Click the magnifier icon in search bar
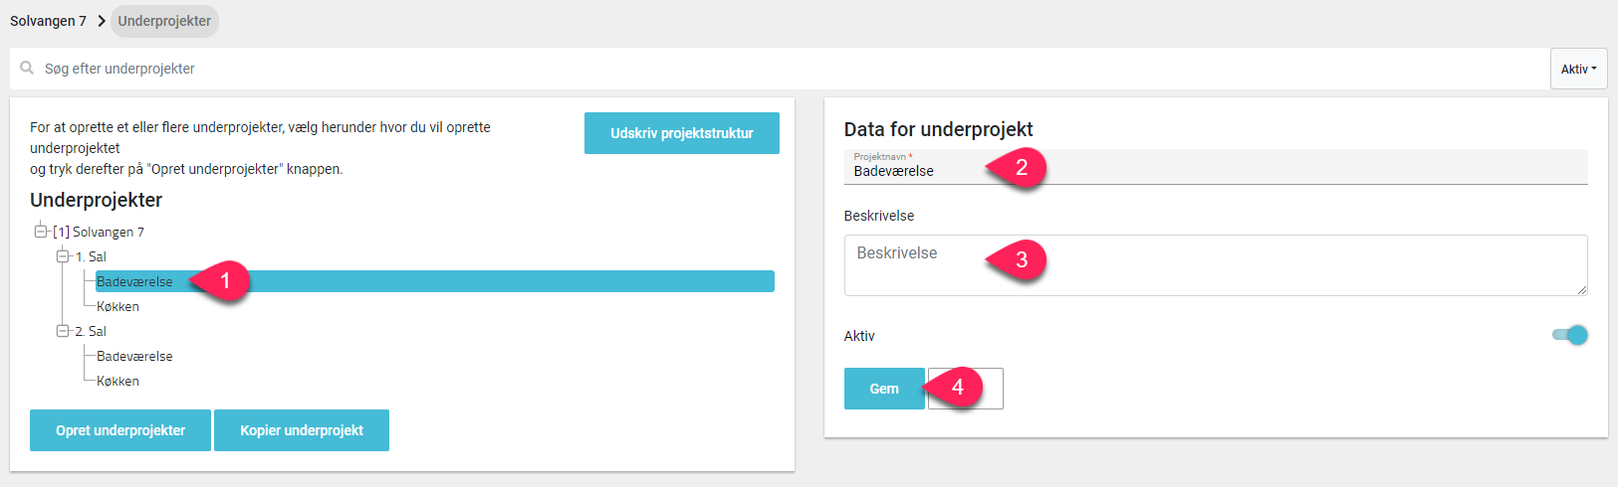 [x=27, y=69]
